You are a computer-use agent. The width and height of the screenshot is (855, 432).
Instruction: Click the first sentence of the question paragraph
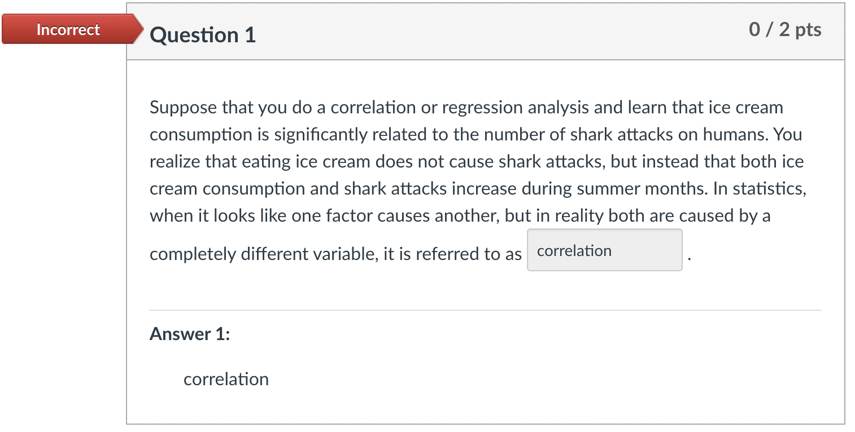[x=395, y=107]
